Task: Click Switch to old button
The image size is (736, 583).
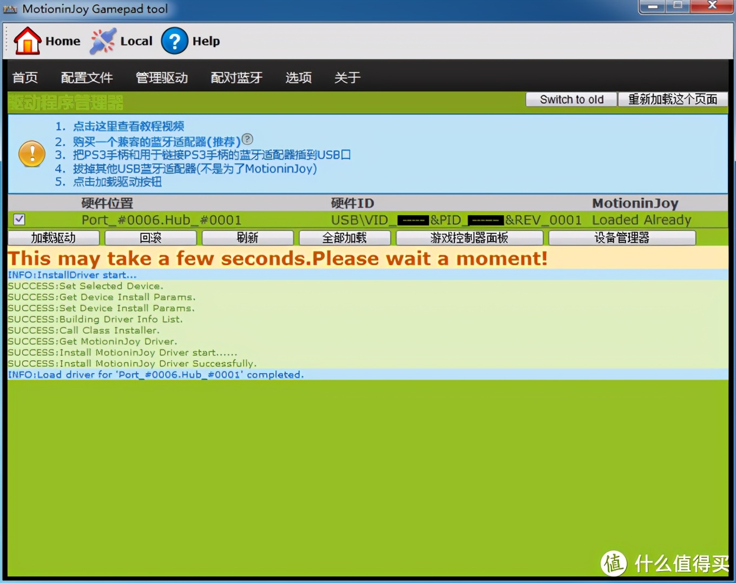Action: [x=571, y=99]
